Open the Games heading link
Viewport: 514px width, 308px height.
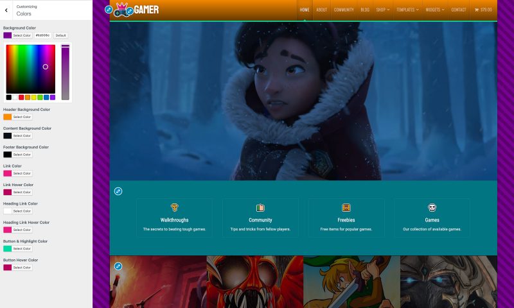pyautogui.click(x=432, y=220)
